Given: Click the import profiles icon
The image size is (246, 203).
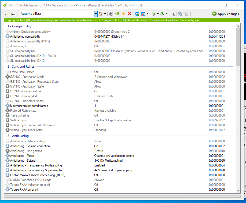Looking at the screenshot, I should pos(162,14).
